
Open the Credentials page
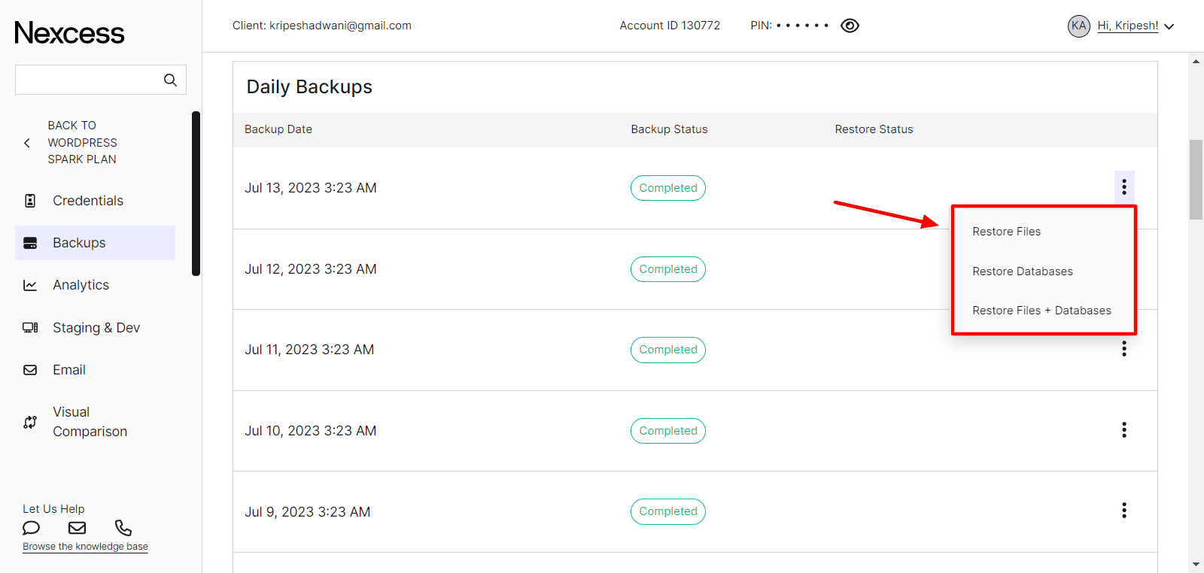87,201
